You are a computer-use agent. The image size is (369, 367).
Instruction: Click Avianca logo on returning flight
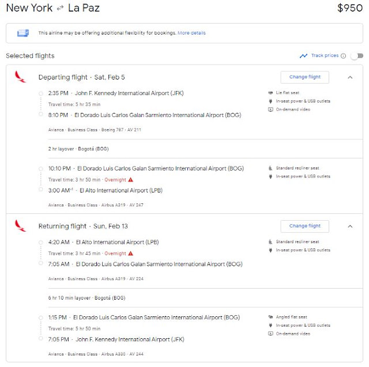pos(21,226)
